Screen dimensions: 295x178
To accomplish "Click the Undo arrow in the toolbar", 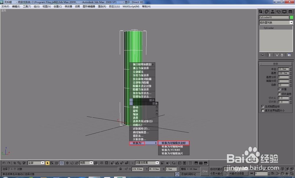I will [4, 163].
